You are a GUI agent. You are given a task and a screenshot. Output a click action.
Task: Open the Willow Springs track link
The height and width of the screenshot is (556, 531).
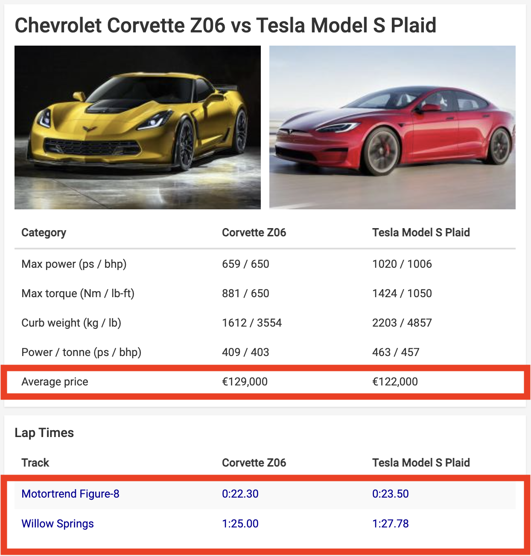point(58,524)
